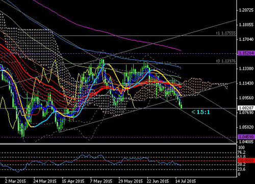The height and width of the screenshot is (184, 255).
Task: Click the 61.8 oscillator level label
Action: (242, 157)
